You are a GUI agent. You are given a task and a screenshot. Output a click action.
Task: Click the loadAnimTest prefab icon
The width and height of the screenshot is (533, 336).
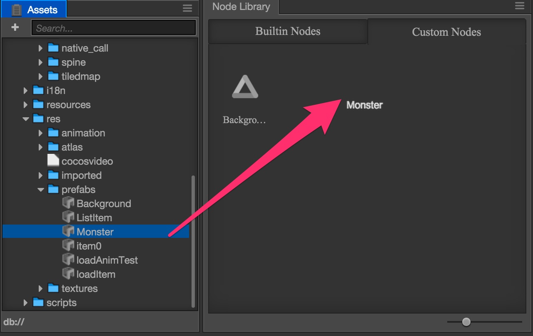(x=68, y=260)
